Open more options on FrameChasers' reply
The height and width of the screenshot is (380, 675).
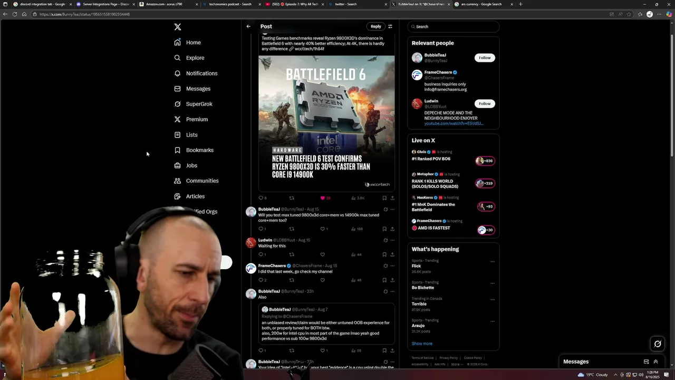pyautogui.click(x=392, y=266)
